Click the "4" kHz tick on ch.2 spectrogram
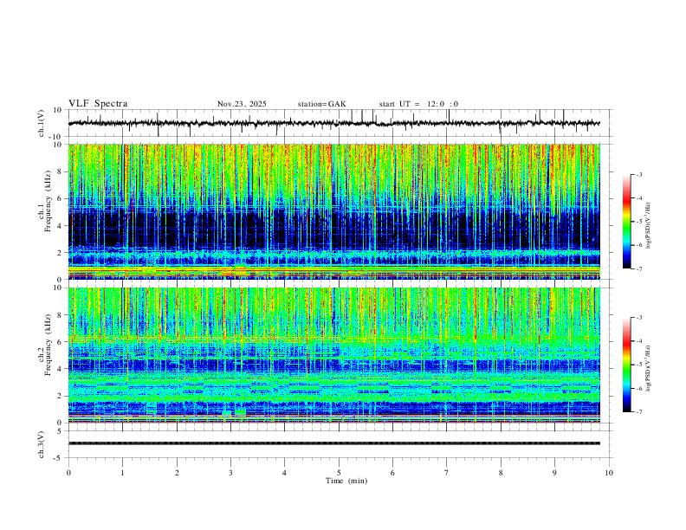This screenshot has height=530, width=686. pyautogui.click(x=61, y=369)
